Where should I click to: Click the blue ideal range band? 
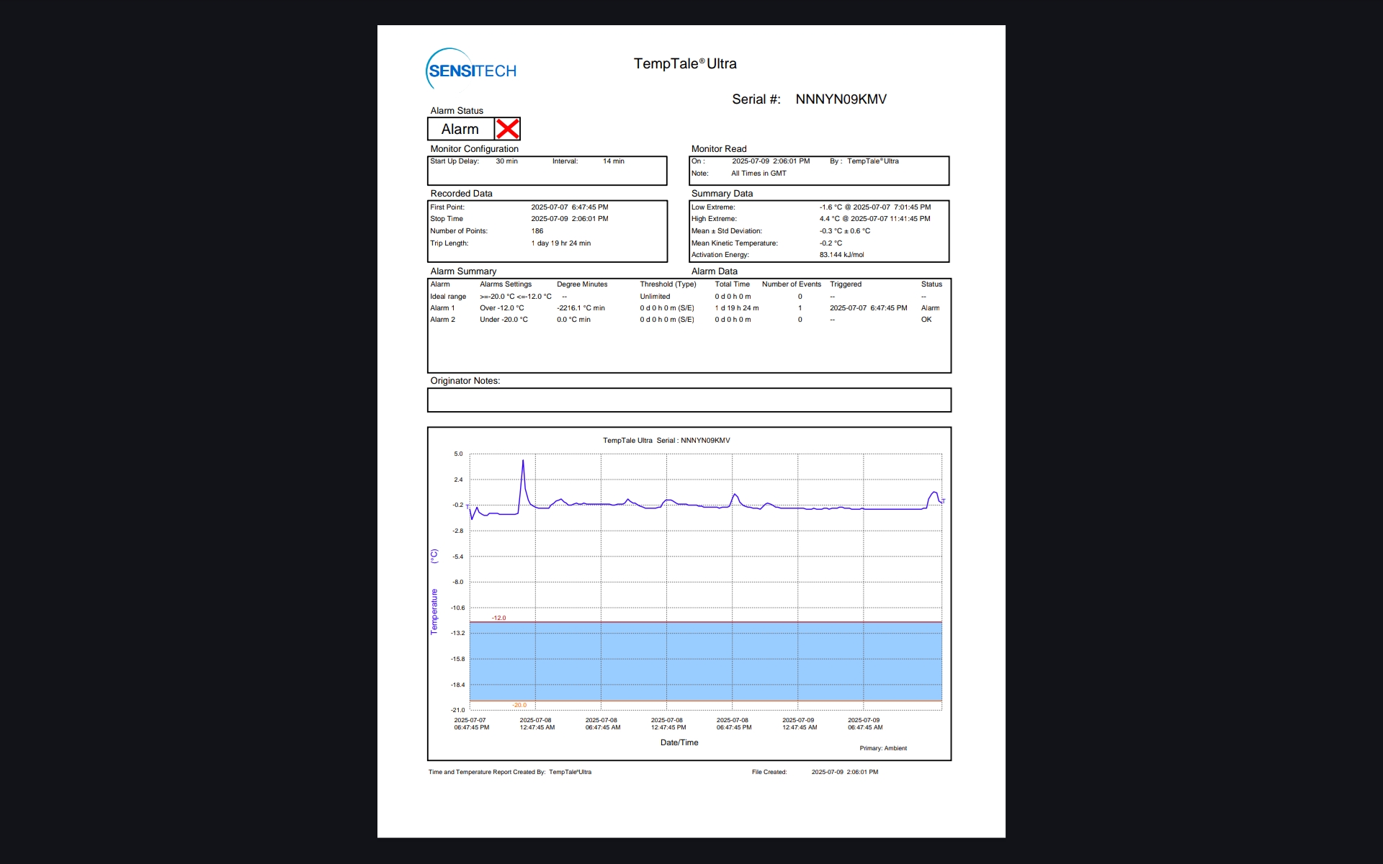click(x=706, y=661)
